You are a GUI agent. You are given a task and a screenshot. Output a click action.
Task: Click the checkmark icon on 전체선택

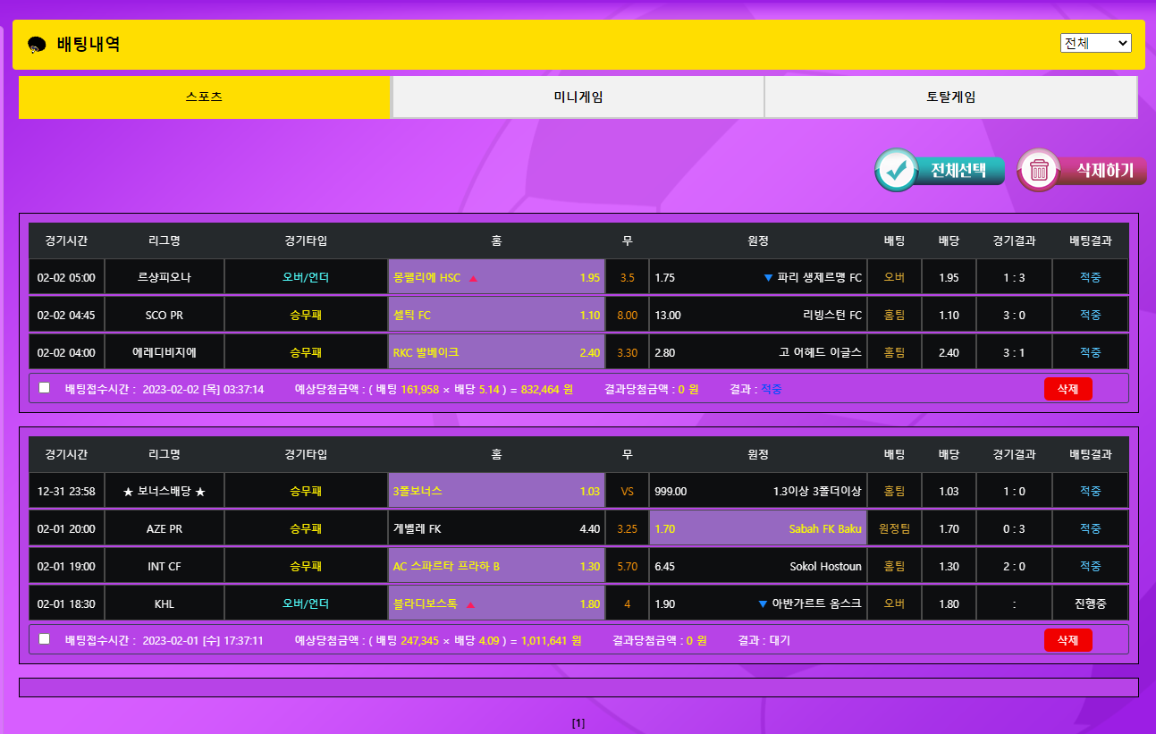[x=896, y=171]
